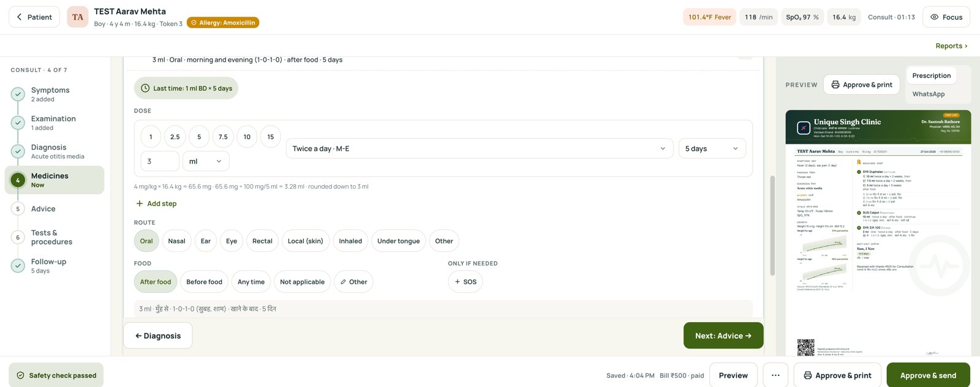The width and height of the screenshot is (980, 387).
Task: Open the prescription preview thumbnail
Action: click(x=878, y=234)
